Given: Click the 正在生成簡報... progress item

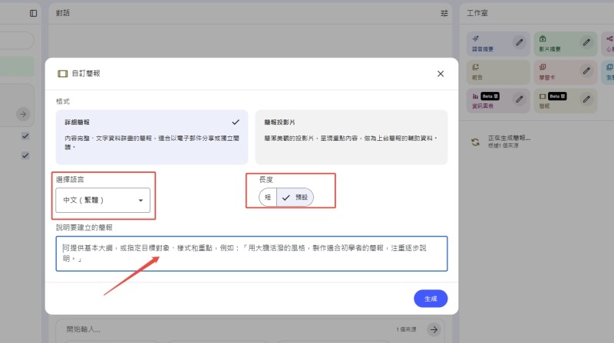Looking at the screenshot, I should pos(509,142).
